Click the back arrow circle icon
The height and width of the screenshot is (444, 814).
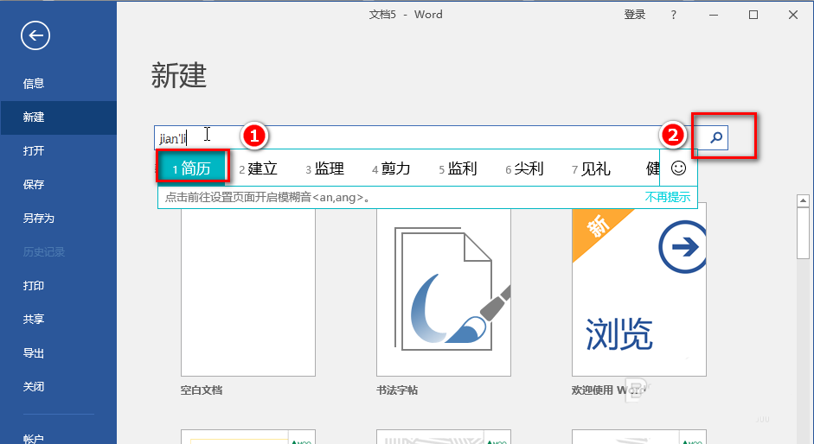(35, 35)
